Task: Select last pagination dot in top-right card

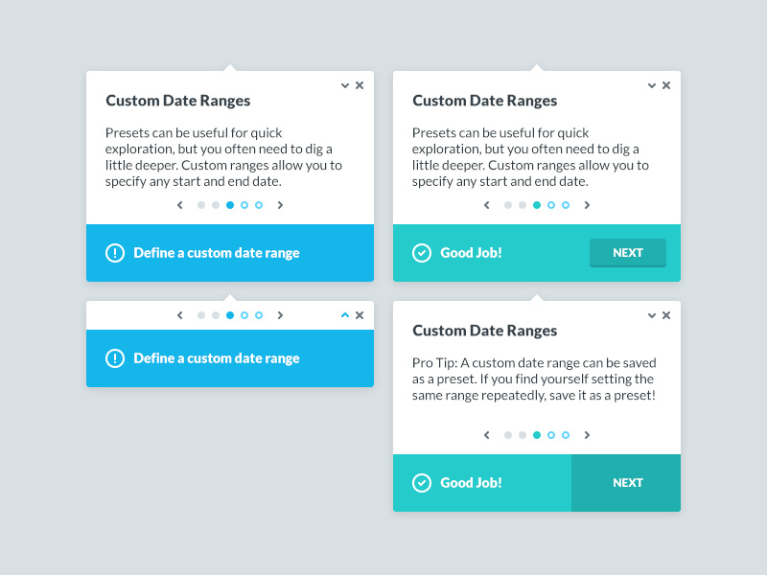Action: click(566, 205)
